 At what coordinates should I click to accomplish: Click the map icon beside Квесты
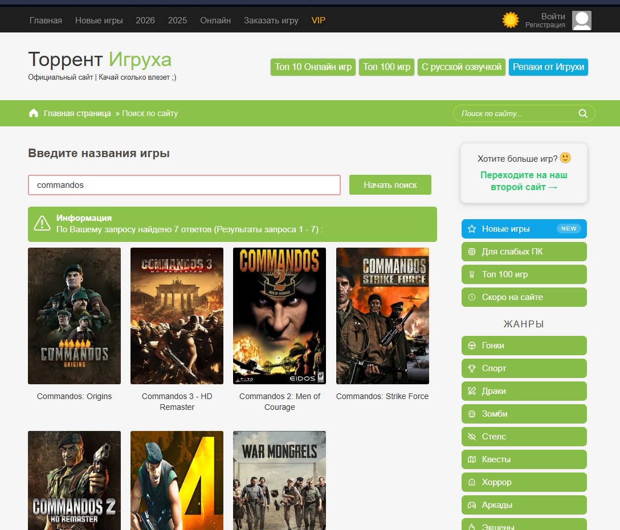point(472,459)
